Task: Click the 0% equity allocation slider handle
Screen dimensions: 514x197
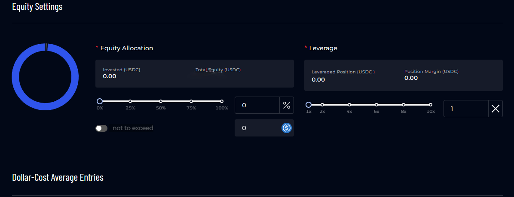Action: 100,101
